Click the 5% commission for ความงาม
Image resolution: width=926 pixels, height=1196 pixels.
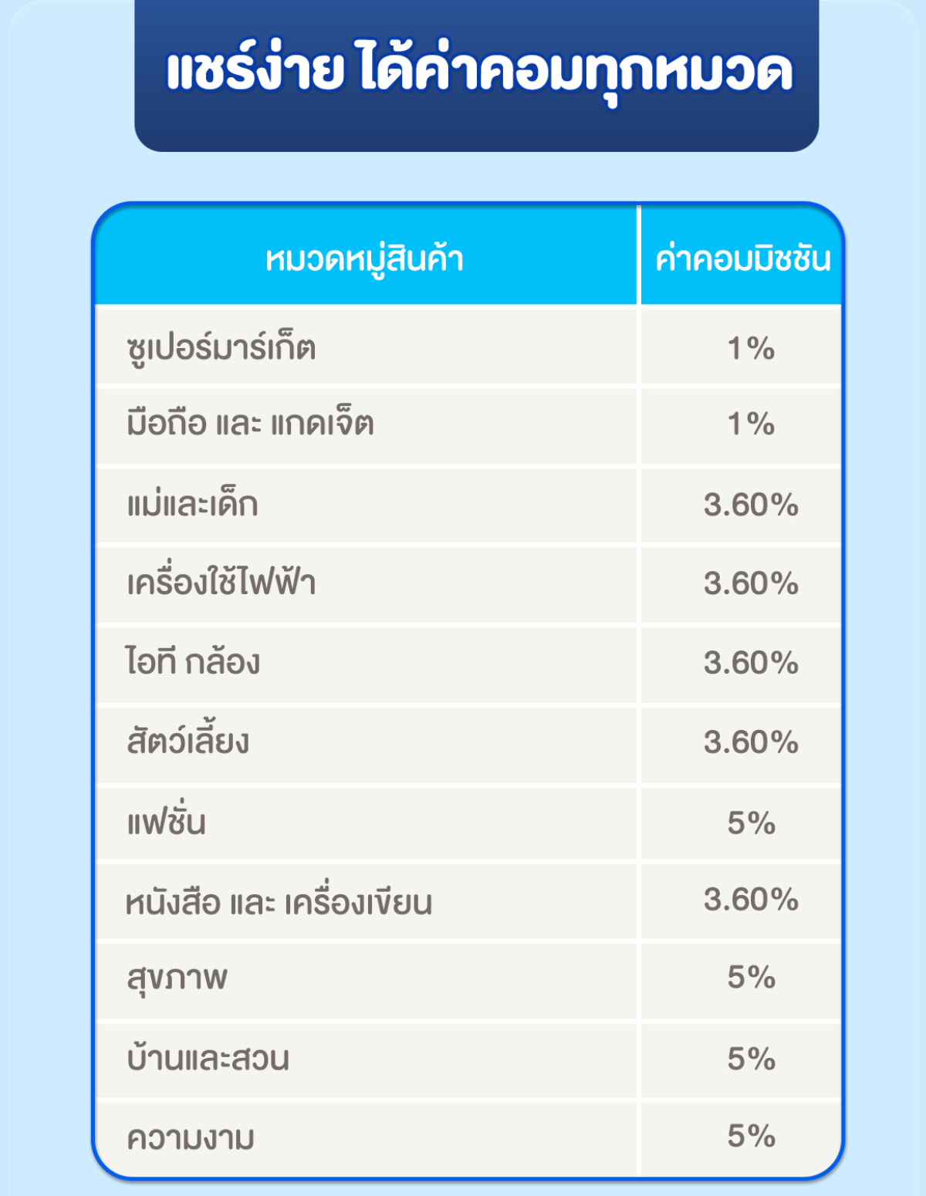tap(751, 1136)
